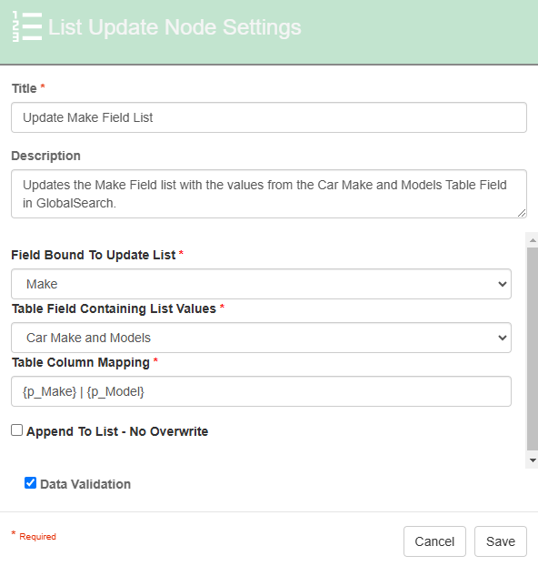
Task: Click the Append To List label text
Action: tap(117, 431)
